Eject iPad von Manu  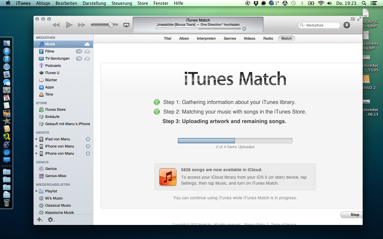tap(88, 139)
